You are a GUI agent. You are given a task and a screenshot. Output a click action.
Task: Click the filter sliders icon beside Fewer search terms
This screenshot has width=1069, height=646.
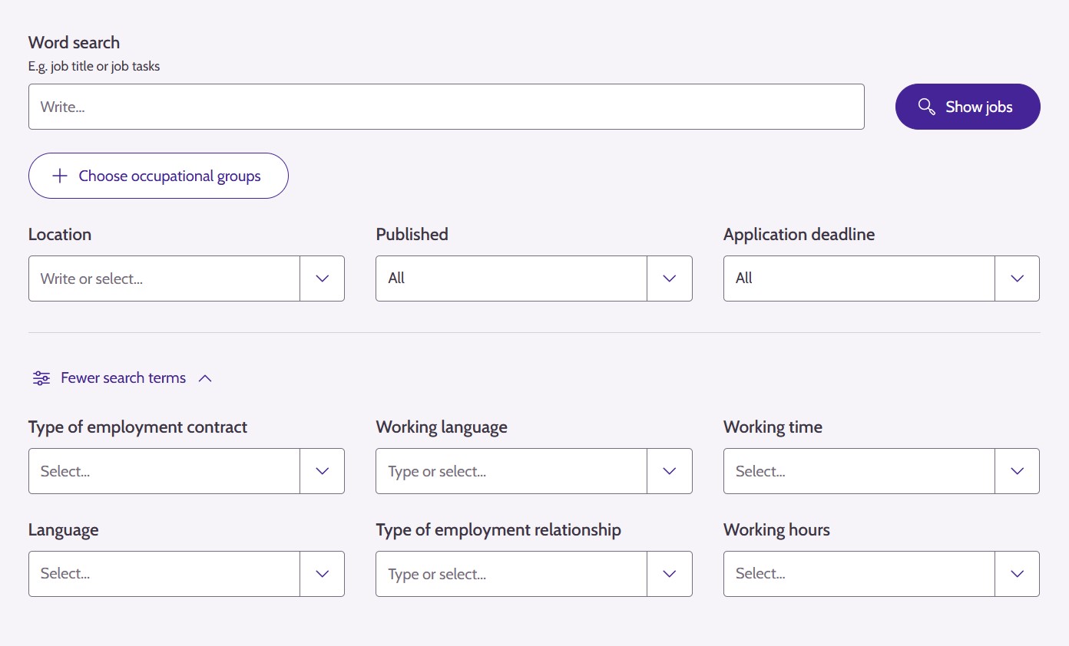click(41, 378)
